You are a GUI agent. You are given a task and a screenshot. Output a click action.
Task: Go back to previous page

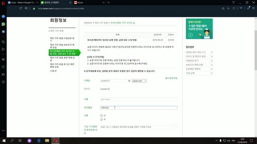coord(10,8)
